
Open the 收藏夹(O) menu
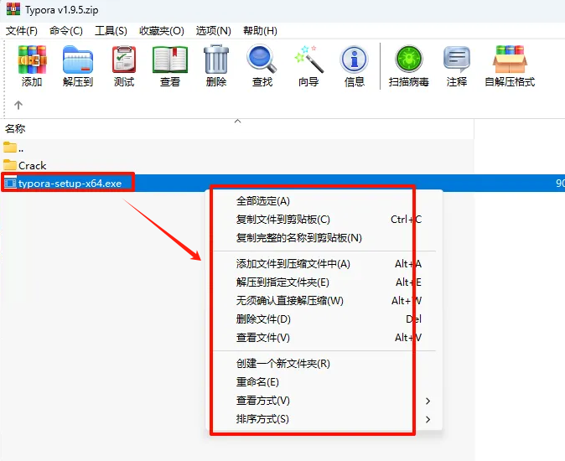pyautogui.click(x=162, y=31)
